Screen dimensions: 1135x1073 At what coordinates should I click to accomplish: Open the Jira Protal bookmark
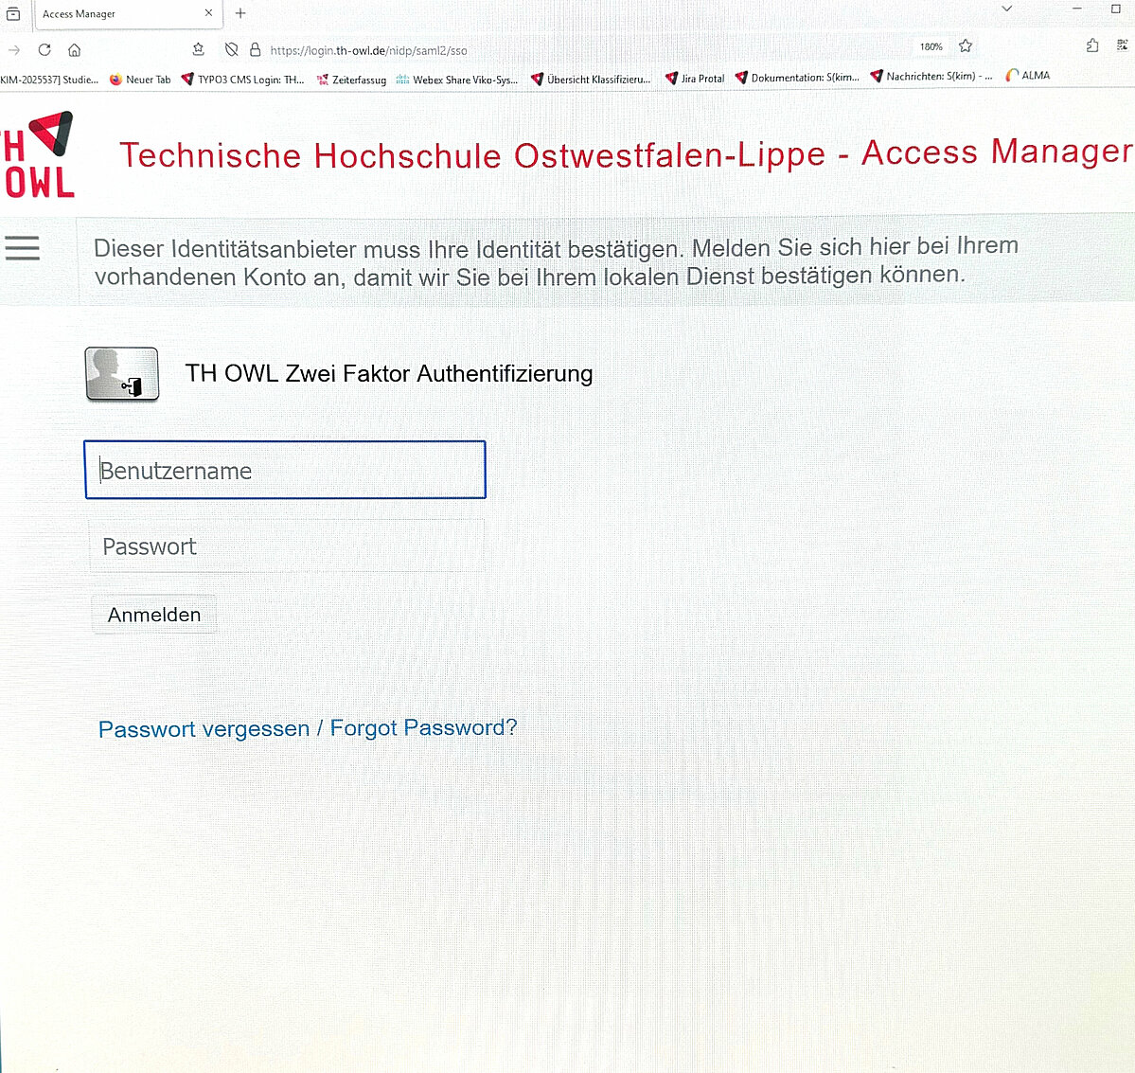[x=695, y=79]
